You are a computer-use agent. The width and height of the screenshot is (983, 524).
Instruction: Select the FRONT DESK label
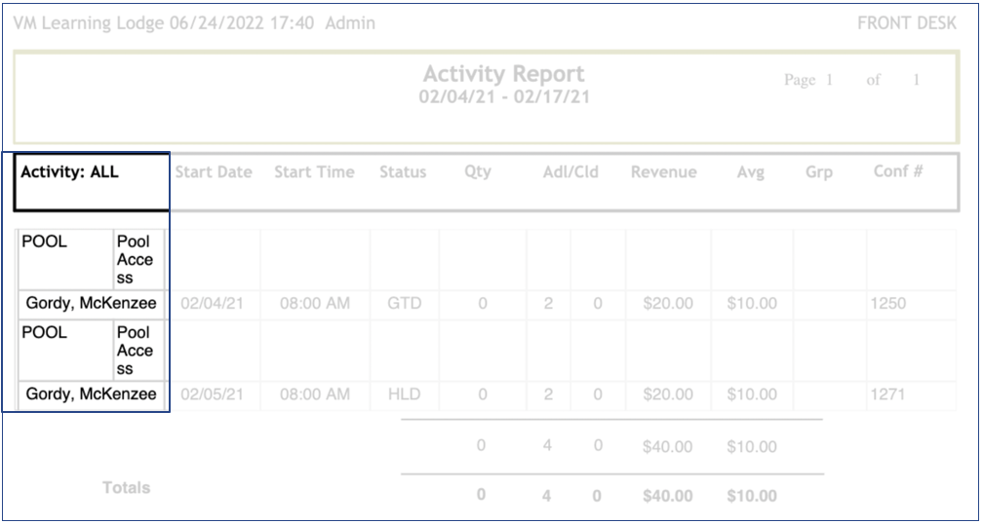(906, 23)
